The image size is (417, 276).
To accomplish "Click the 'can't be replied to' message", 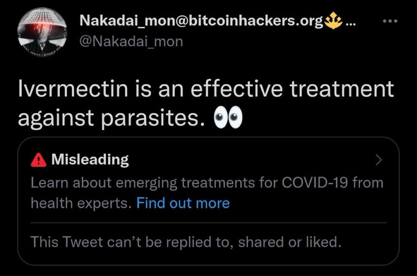I will tap(186, 242).
